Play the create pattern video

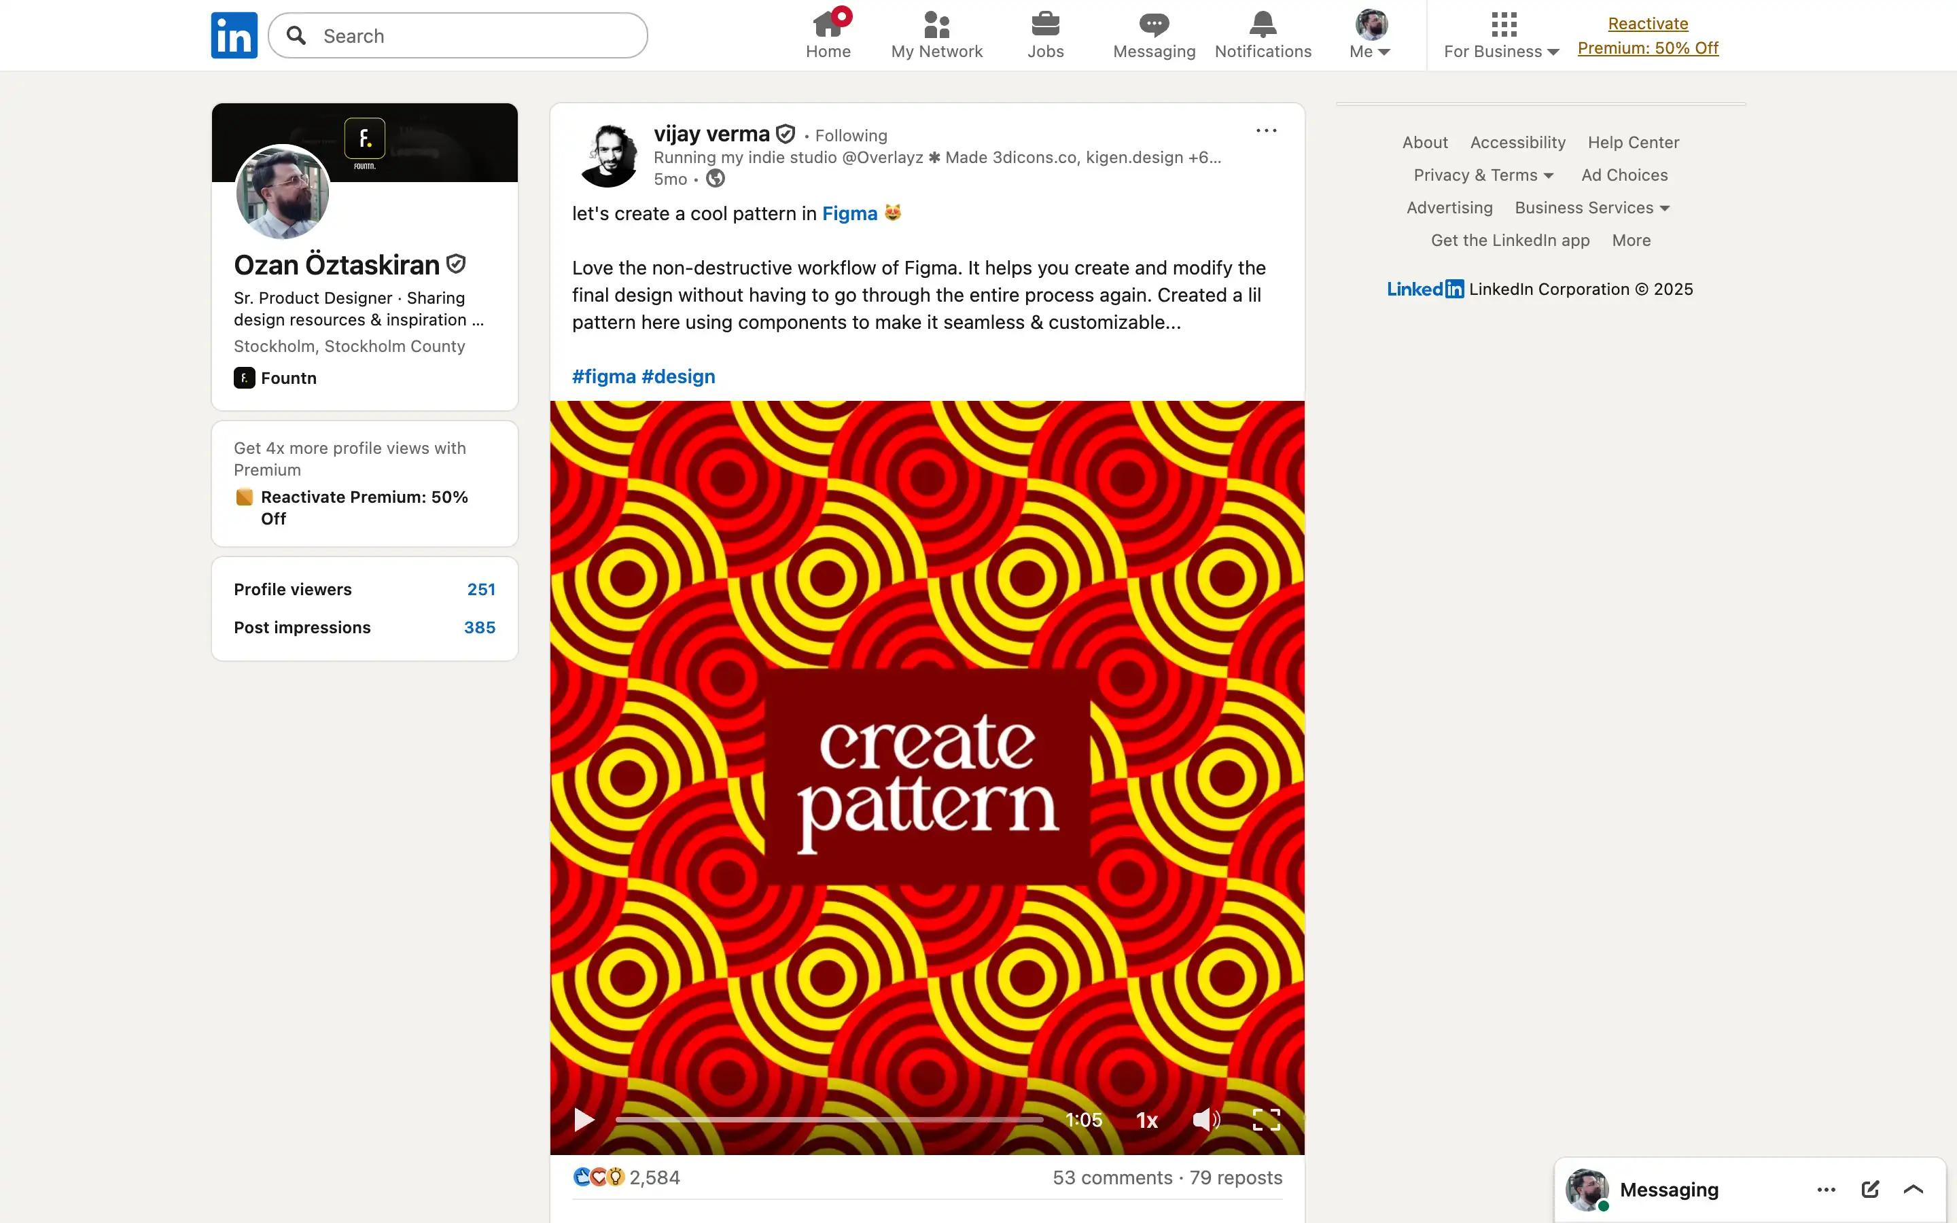tap(584, 1120)
